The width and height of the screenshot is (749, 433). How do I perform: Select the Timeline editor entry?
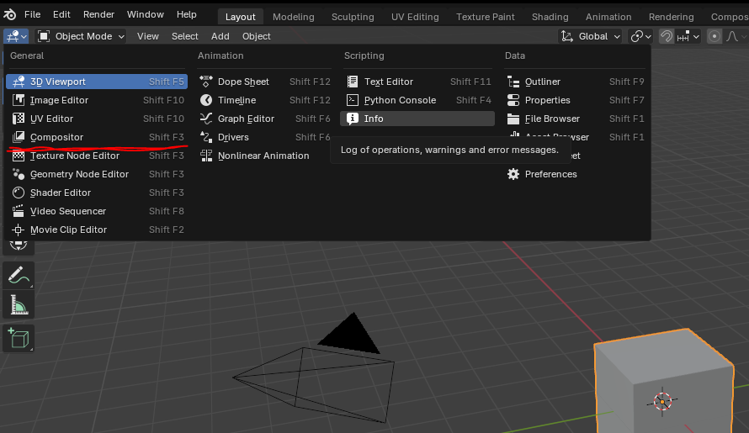coord(264,100)
